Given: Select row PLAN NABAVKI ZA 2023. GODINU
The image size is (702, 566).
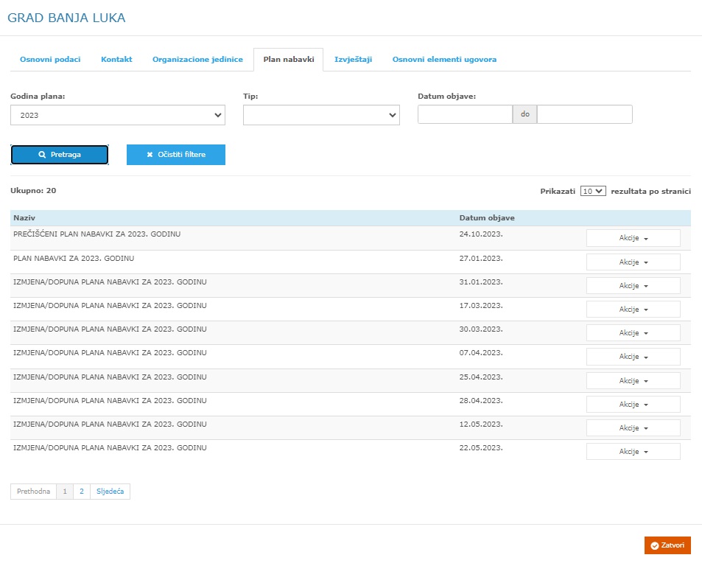Looking at the screenshot, I should (351, 262).
